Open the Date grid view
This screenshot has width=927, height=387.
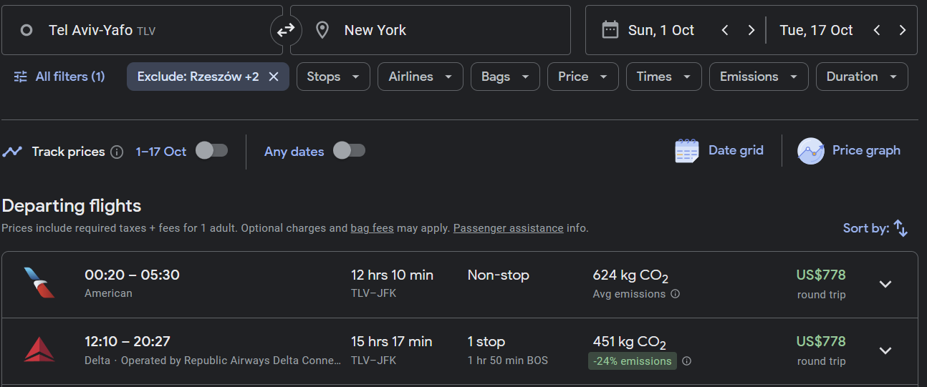719,151
